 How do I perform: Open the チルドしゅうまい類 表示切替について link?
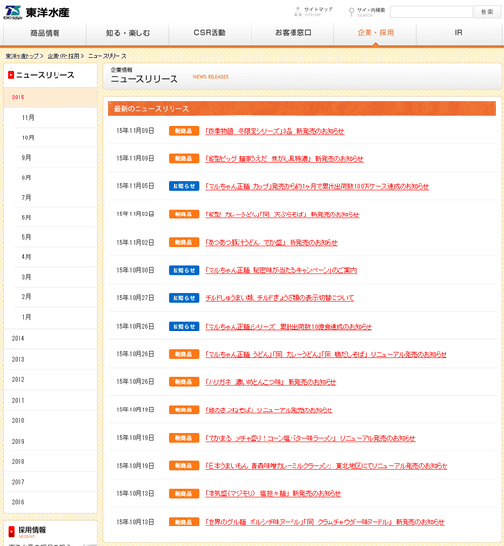click(280, 298)
